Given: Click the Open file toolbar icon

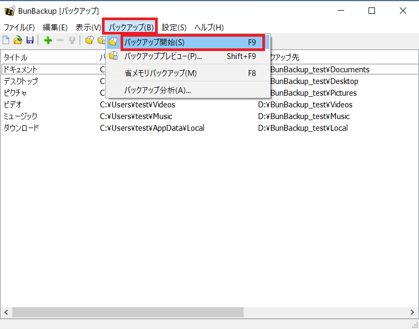Looking at the screenshot, I should pyautogui.click(x=18, y=40).
